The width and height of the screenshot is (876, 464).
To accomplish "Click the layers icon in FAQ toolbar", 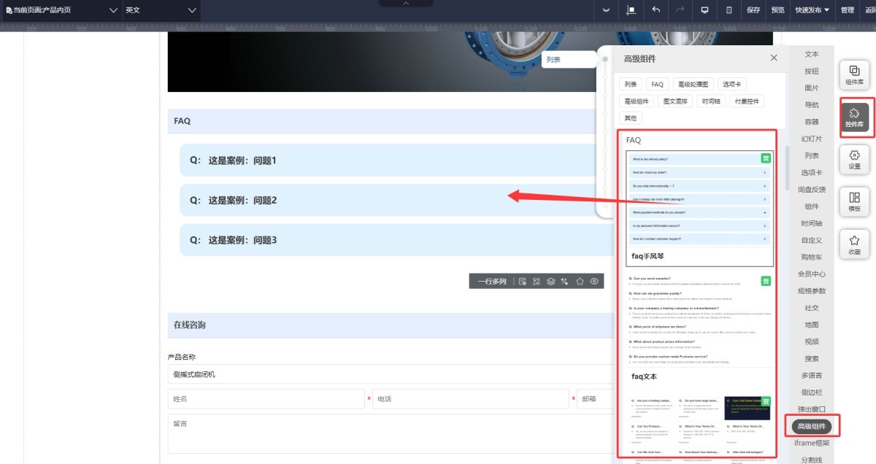I will click(x=550, y=281).
